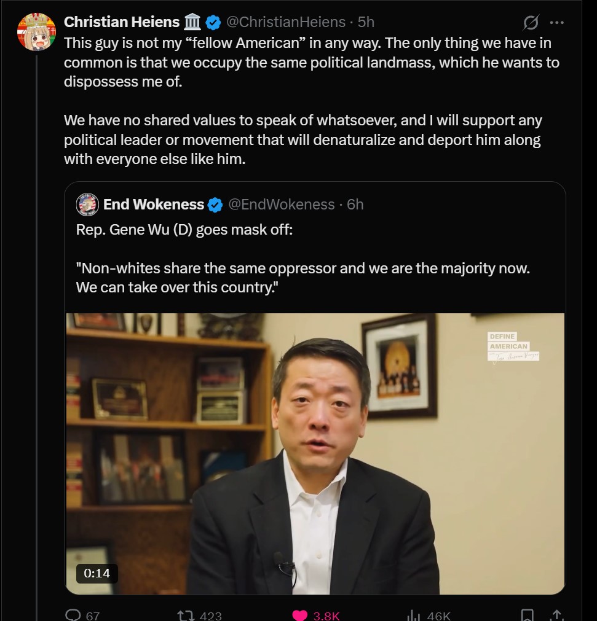
Task: Open End Wokeness profile avatar
Action: point(87,205)
